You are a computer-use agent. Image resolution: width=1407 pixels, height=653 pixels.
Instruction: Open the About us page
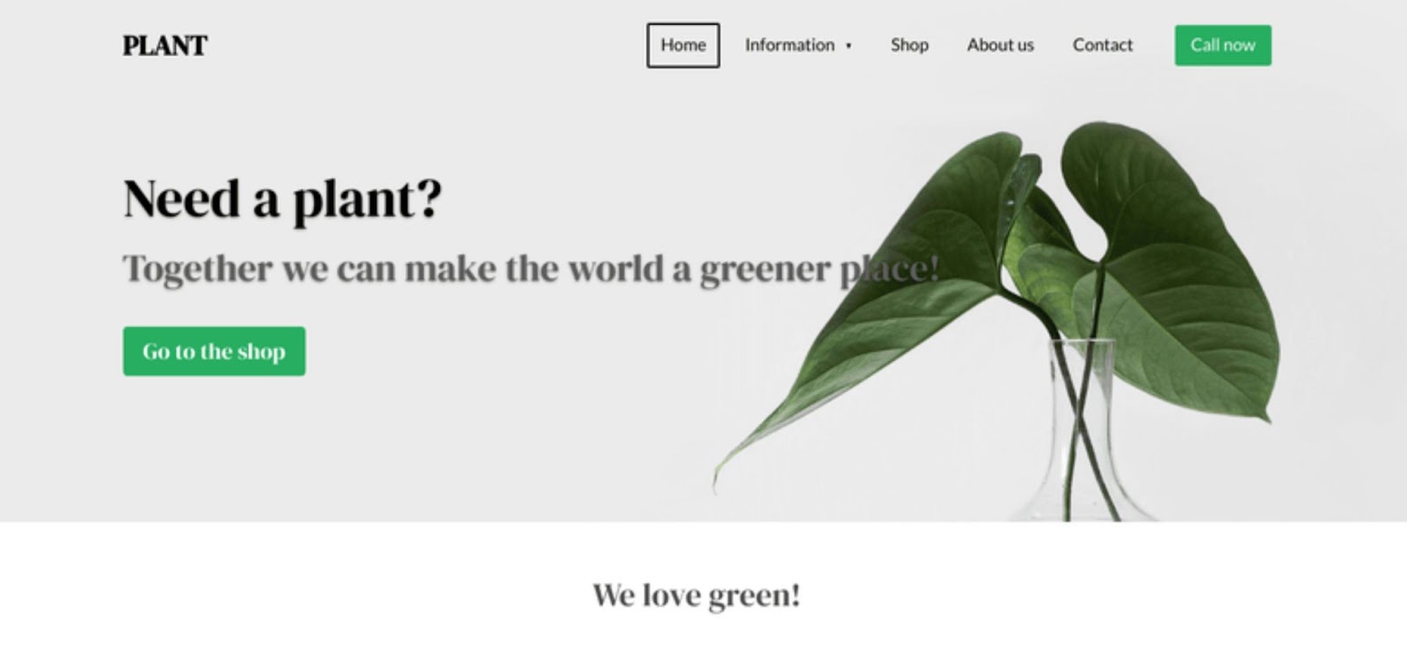tap(1001, 45)
